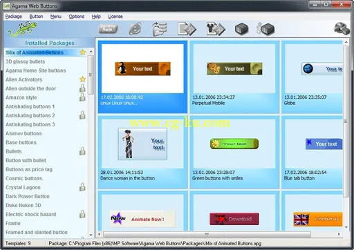The width and height of the screenshot is (354, 250).
Task: Click the template grid scroll down arrow
Action: [346, 227]
